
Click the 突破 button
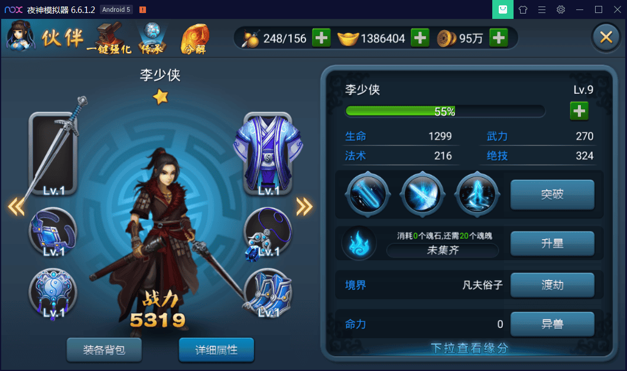[552, 194]
